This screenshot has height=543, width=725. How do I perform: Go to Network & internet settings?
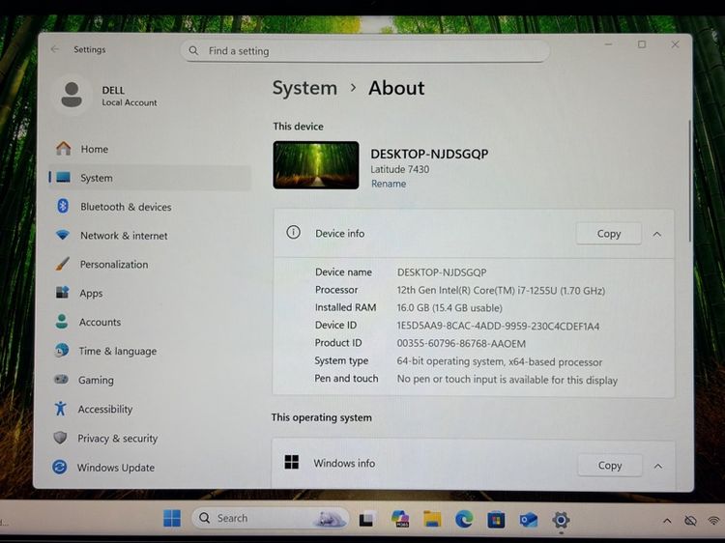(x=150, y=235)
